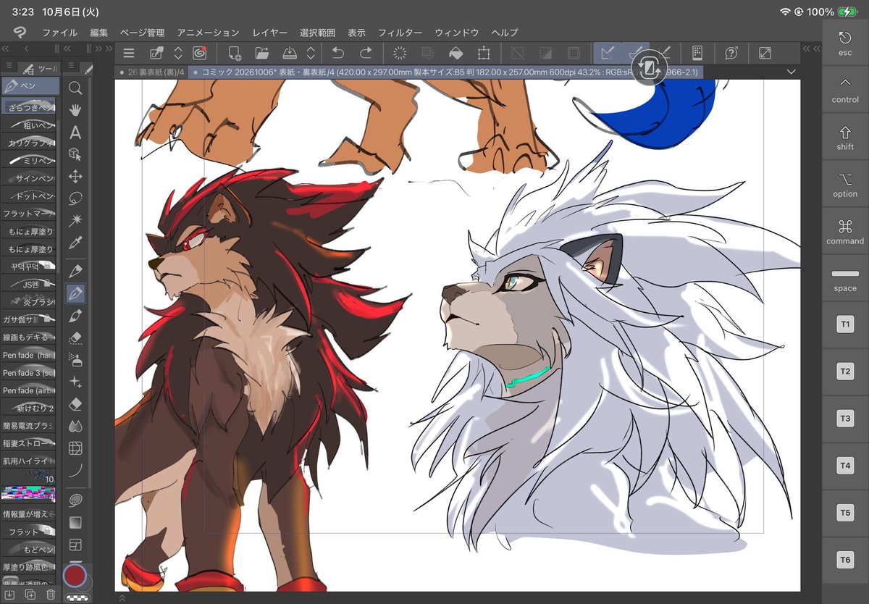Image resolution: width=869 pixels, height=604 pixels.
Task: Click the Fill paint bucket icon
Action: [x=456, y=53]
